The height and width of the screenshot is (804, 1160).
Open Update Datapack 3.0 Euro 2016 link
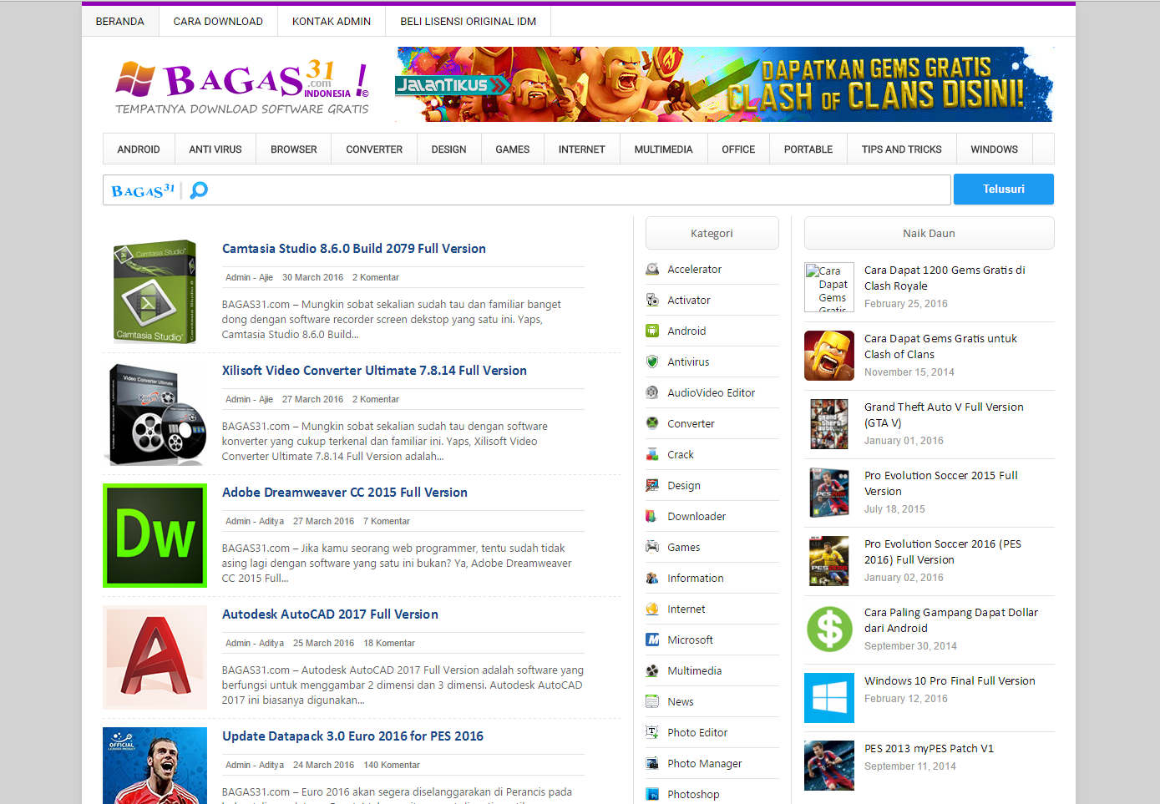pos(352,736)
